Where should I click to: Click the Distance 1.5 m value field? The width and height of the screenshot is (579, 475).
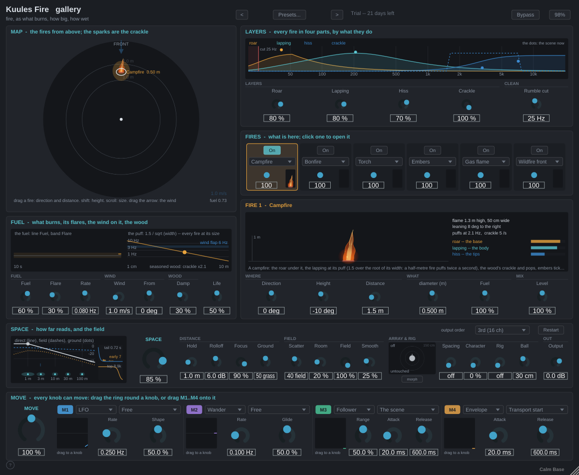pos(375,311)
